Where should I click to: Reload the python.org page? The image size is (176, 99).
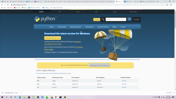pyautogui.click(x=8, y=5)
